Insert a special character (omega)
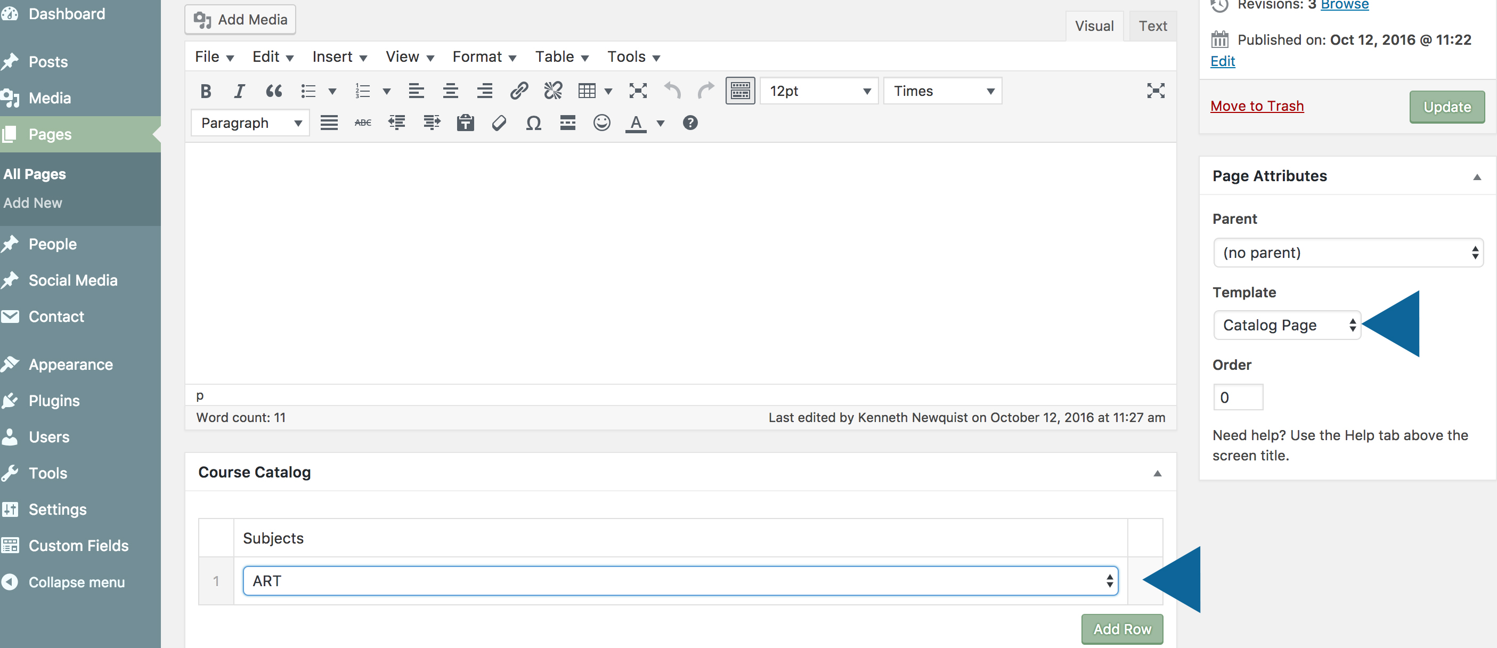Image resolution: width=1497 pixels, height=648 pixels. (533, 123)
